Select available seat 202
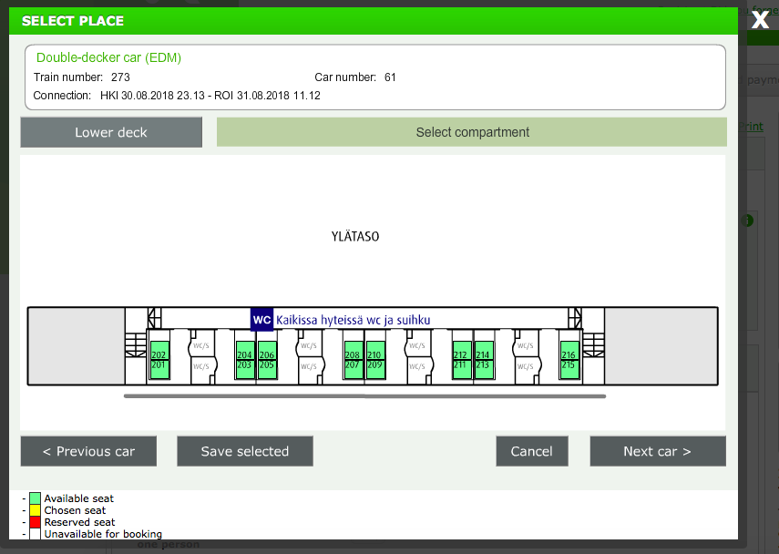Viewport: 779px width, 554px height. (159, 354)
